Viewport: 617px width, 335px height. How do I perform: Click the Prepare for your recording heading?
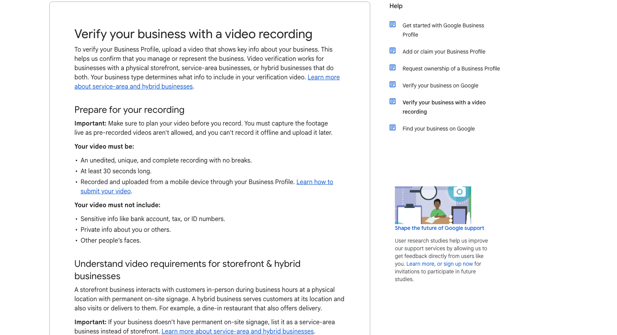pyautogui.click(x=129, y=110)
